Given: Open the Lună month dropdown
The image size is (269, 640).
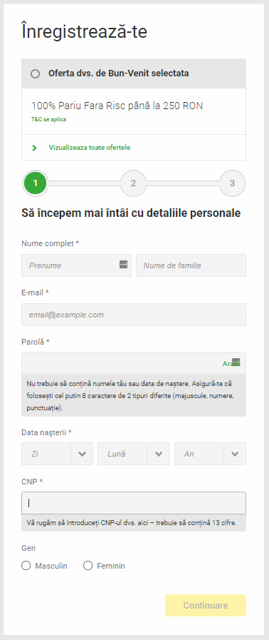Looking at the screenshot, I should [134, 454].
